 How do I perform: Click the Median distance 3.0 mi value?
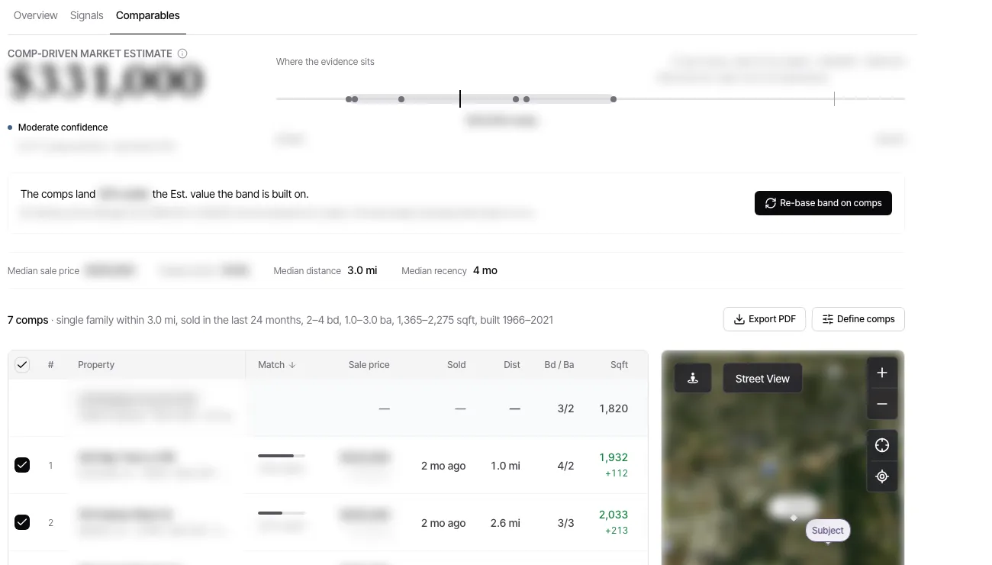[x=362, y=270]
